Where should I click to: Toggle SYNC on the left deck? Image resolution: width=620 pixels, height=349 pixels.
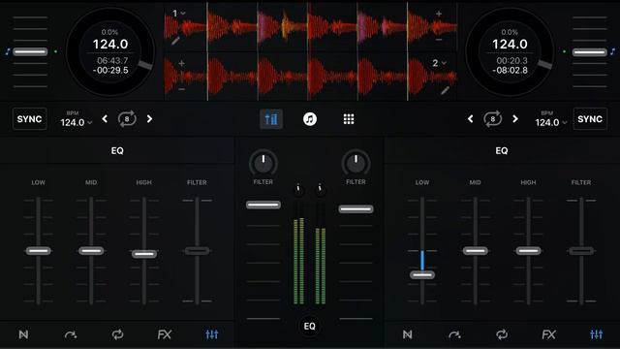coord(30,118)
